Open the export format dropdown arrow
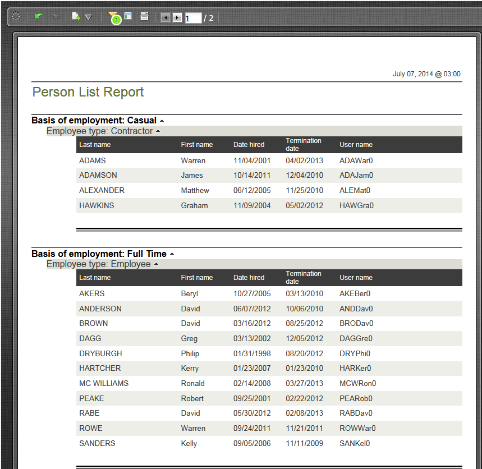Image resolution: width=482 pixels, height=469 pixels. coord(88,17)
